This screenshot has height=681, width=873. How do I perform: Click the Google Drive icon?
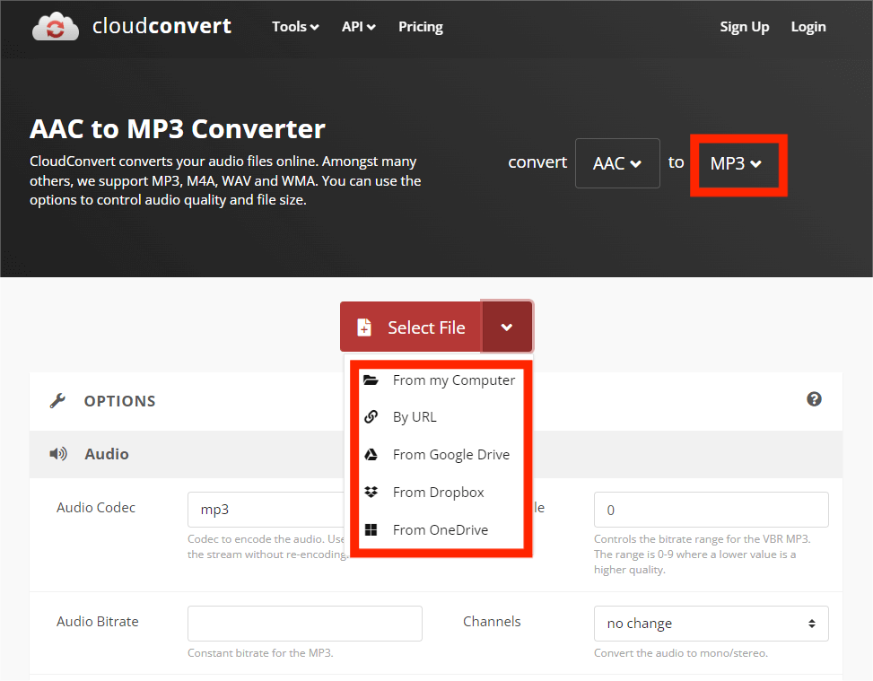click(371, 454)
